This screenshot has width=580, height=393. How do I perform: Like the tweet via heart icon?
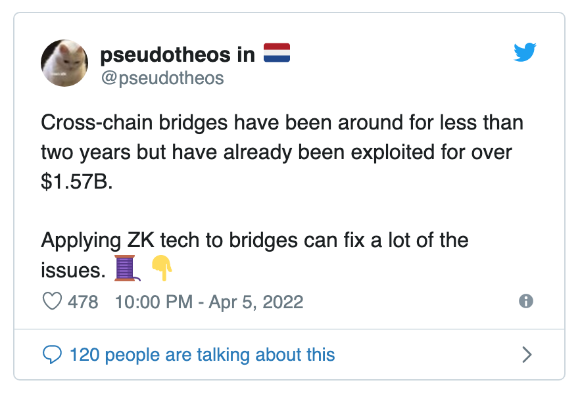(52, 301)
